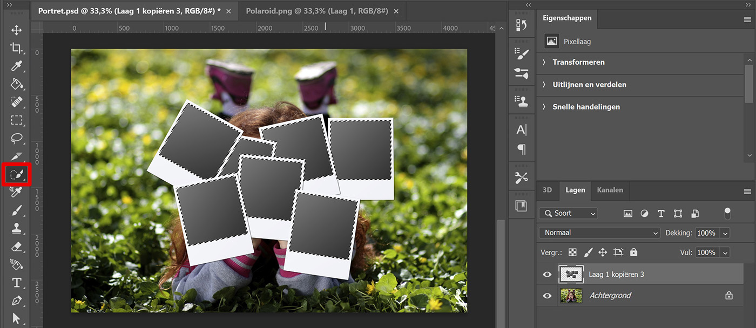Pick the Type tool

click(x=16, y=282)
